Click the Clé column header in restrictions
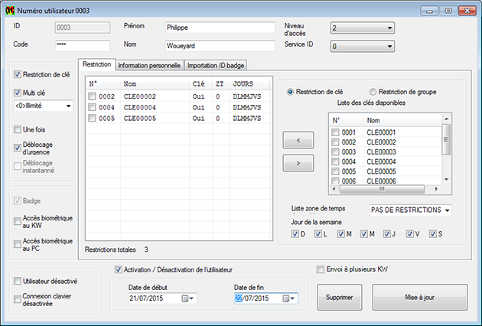Viewport: 482px width, 326px height. (200, 83)
